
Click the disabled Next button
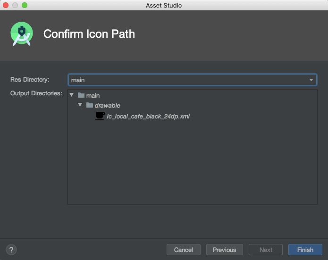click(x=266, y=250)
